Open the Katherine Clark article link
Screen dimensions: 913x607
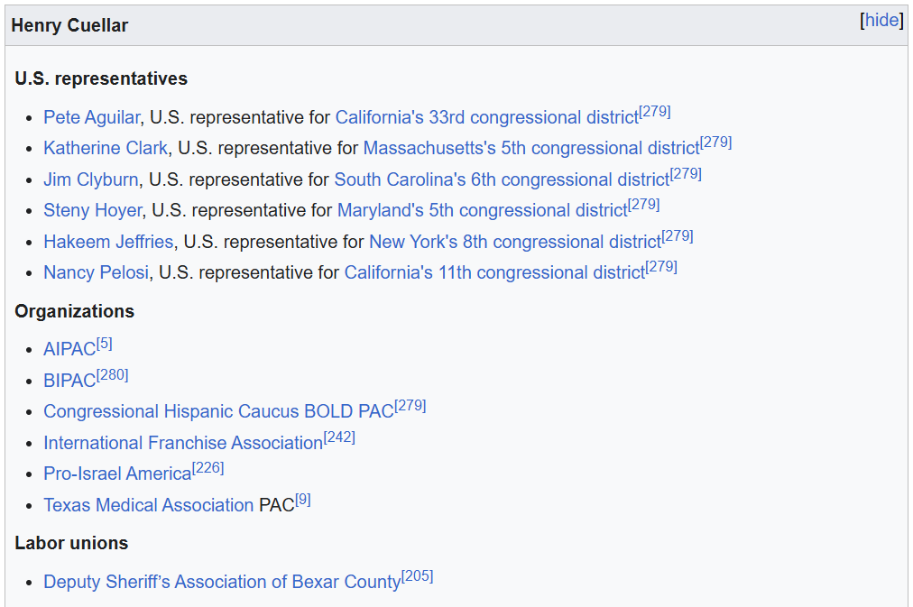[x=106, y=149]
